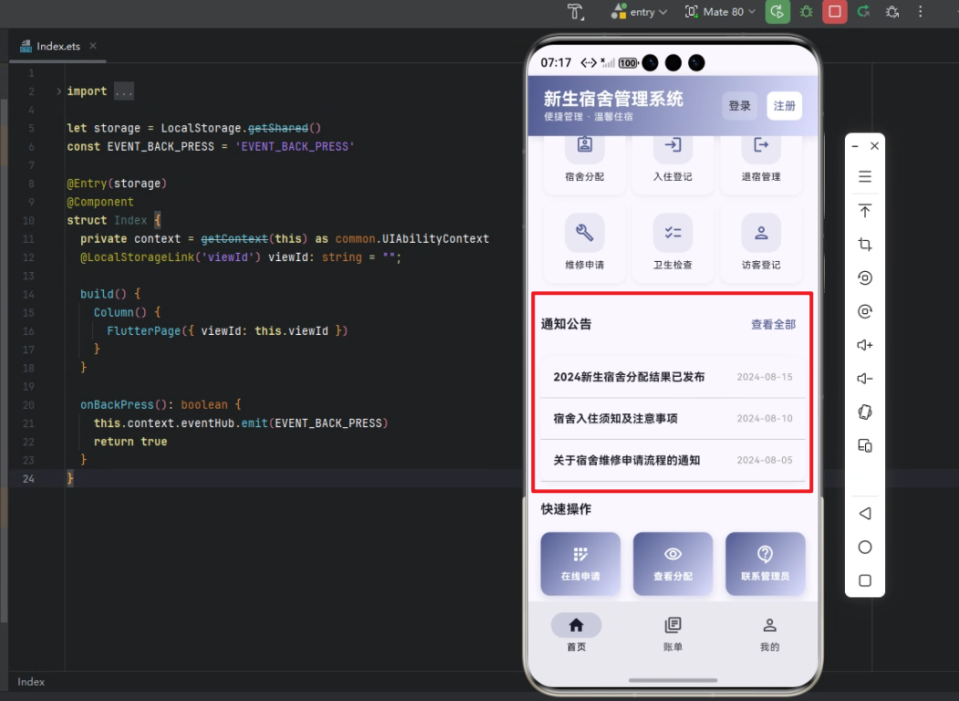Close the emulator control panel
959x701 pixels.
click(875, 146)
